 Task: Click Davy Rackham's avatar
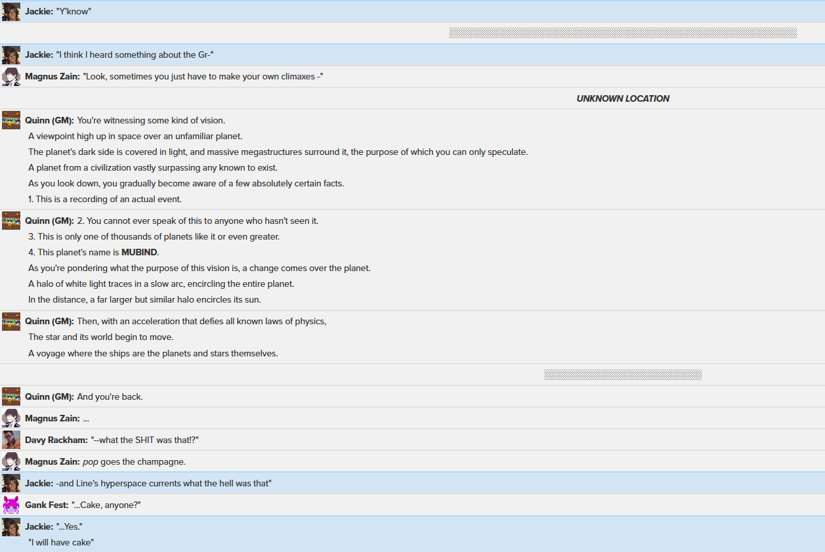point(11,440)
